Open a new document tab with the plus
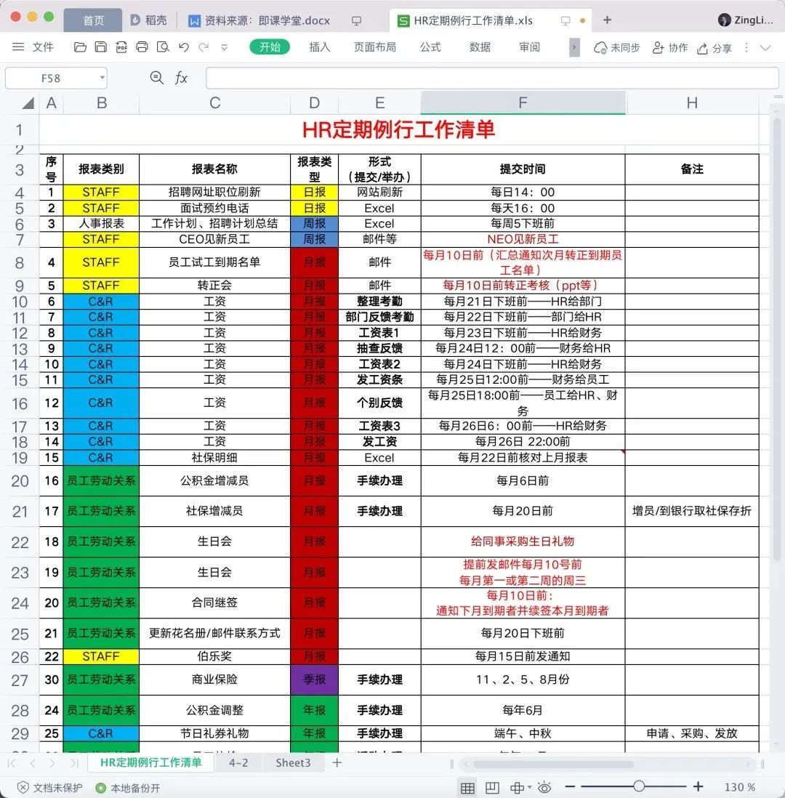 click(x=607, y=20)
